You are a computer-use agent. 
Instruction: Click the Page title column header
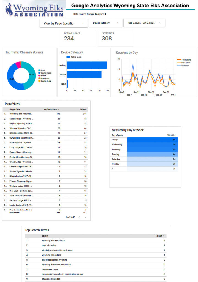(15, 109)
